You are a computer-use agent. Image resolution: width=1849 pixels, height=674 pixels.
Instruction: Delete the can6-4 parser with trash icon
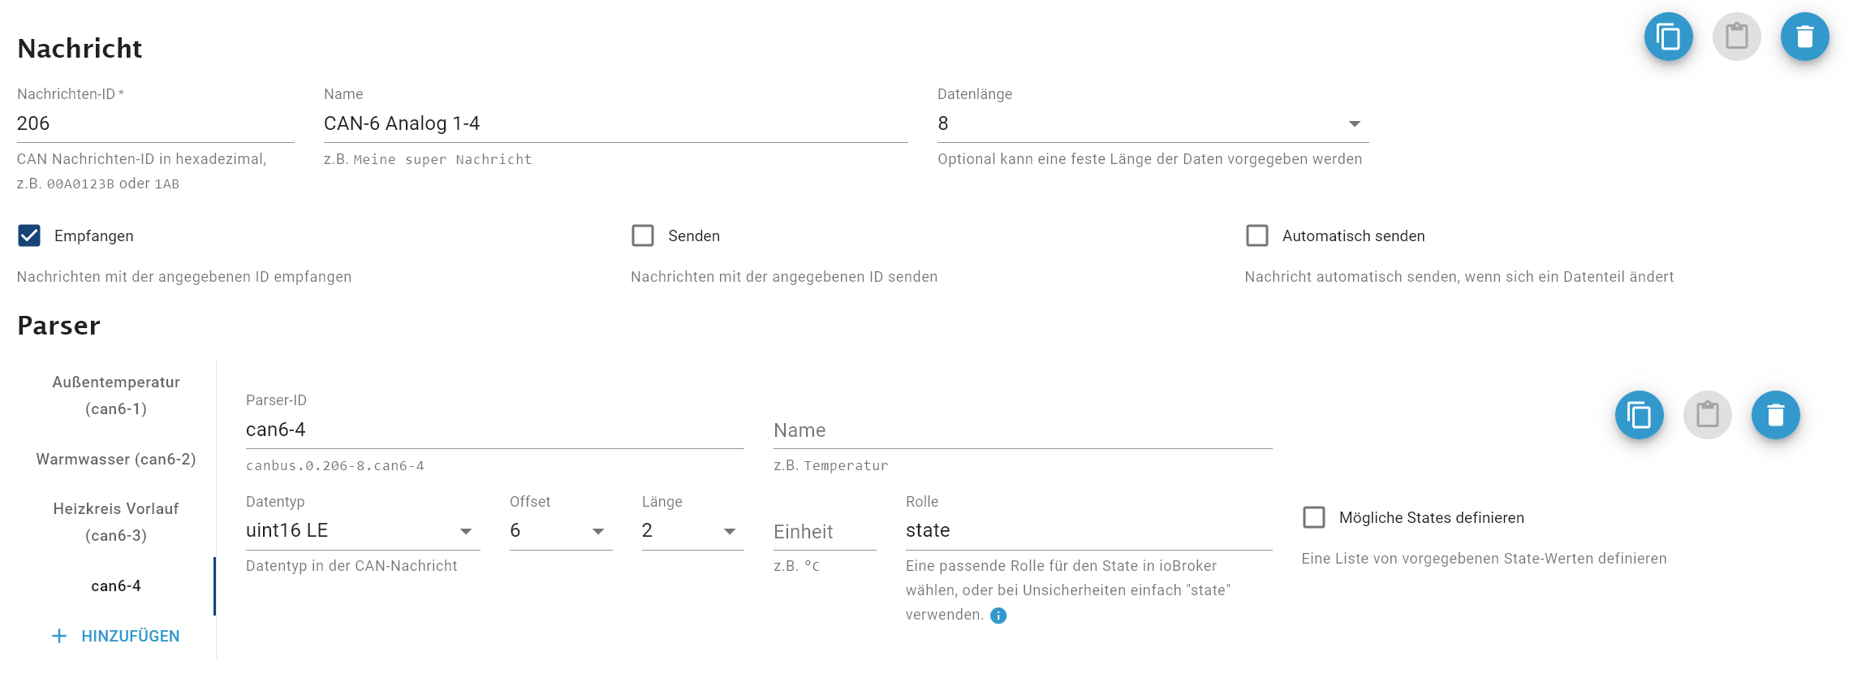click(x=1775, y=415)
